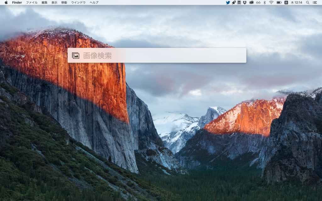Open the ファイル menu
322x201 pixels.
[32, 3]
